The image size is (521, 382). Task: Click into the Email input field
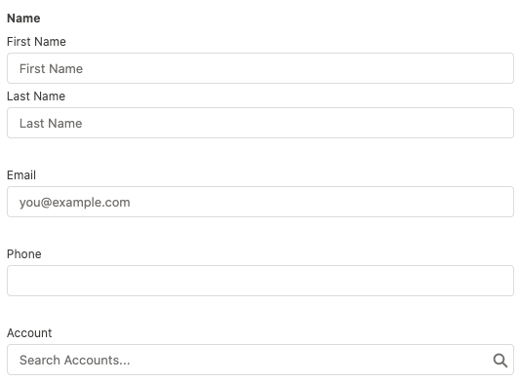click(260, 202)
